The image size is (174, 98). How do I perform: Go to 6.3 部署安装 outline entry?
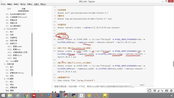11,88
